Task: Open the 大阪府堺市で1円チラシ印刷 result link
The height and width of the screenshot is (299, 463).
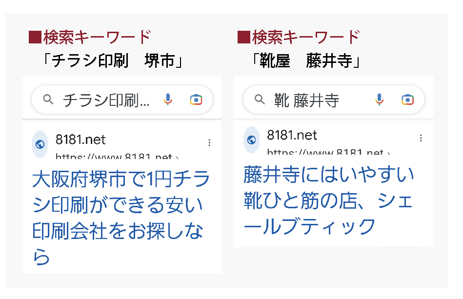Action: (x=121, y=217)
